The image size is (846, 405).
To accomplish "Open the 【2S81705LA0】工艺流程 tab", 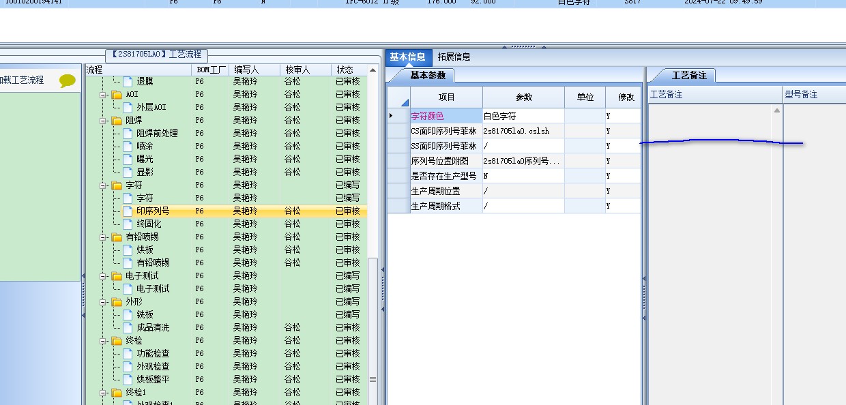I will (157, 55).
